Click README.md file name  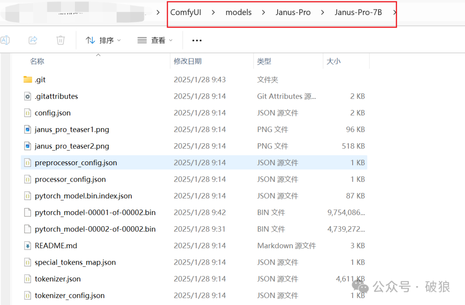point(56,246)
